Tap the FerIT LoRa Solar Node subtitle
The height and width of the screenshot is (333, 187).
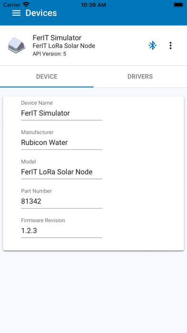pyautogui.click(x=64, y=45)
